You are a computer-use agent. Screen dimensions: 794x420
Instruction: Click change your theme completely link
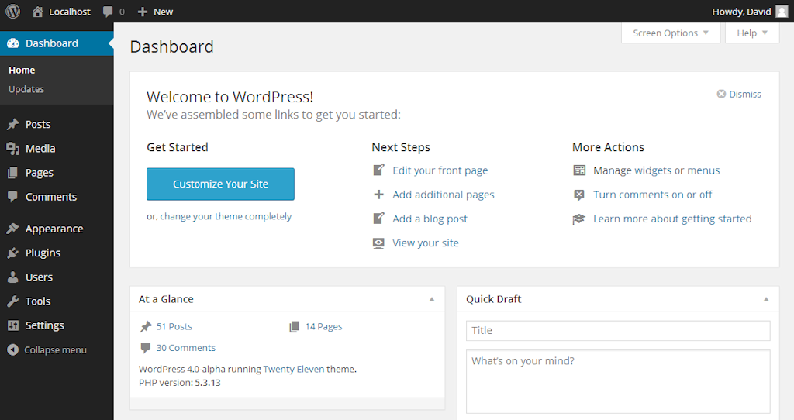pos(226,216)
